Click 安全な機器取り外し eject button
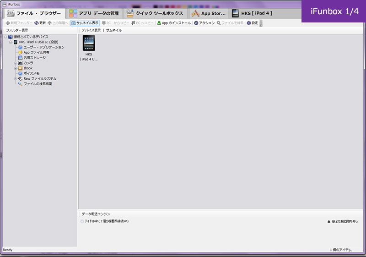The image size is (366, 257). pos(343,221)
